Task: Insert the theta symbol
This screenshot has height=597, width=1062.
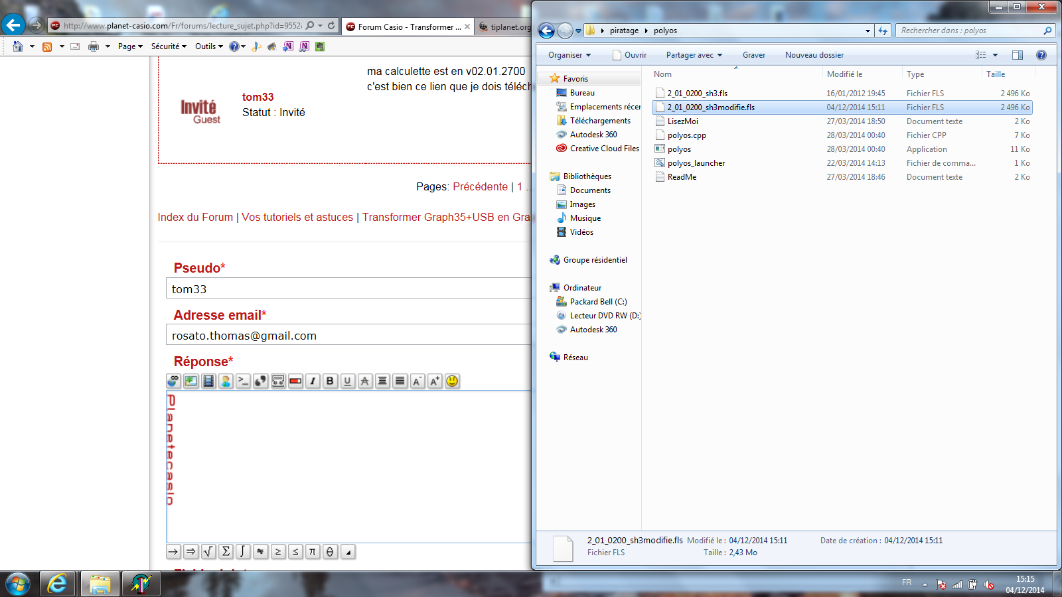Action: point(330,551)
